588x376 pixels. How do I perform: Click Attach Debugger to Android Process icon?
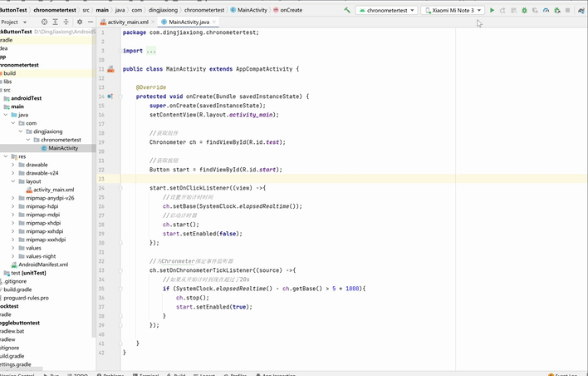(557, 11)
